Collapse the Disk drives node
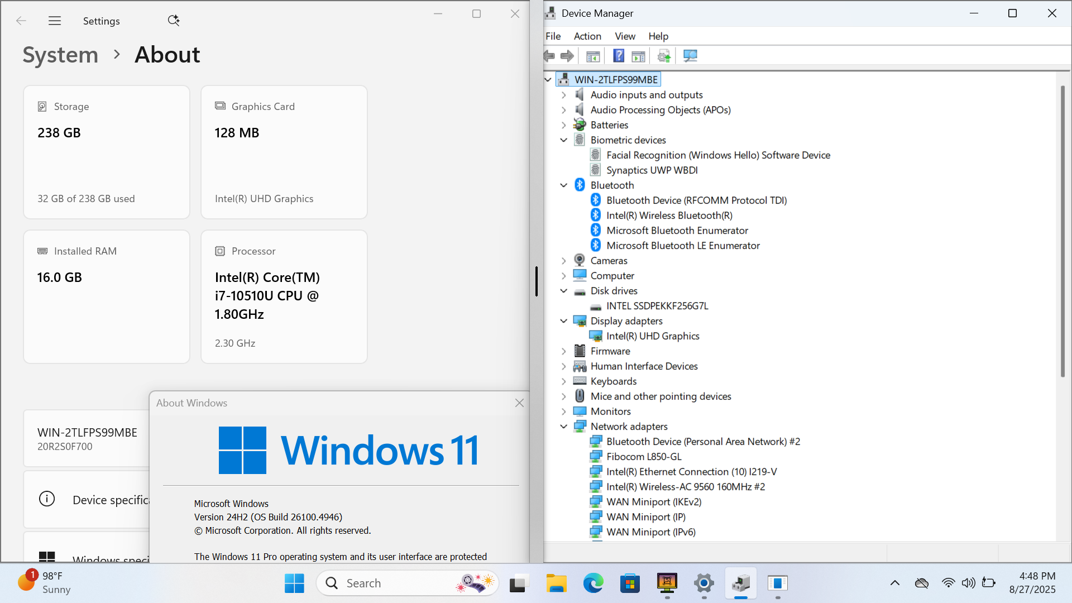The height and width of the screenshot is (603, 1072). click(564, 291)
